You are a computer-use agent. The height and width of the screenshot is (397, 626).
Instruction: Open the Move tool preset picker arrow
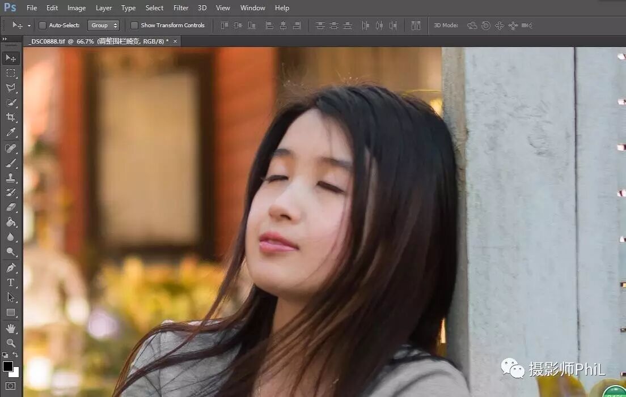coord(29,25)
